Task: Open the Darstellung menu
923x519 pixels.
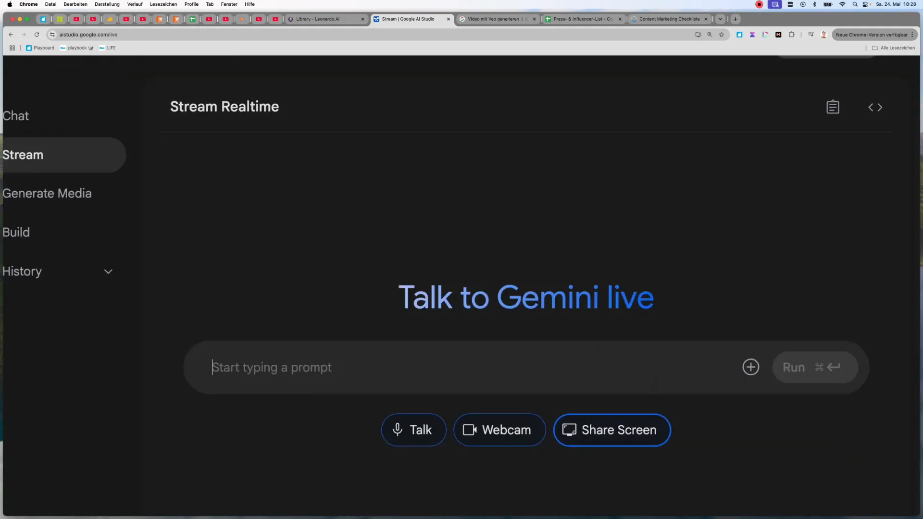Action: click(107, 4)
